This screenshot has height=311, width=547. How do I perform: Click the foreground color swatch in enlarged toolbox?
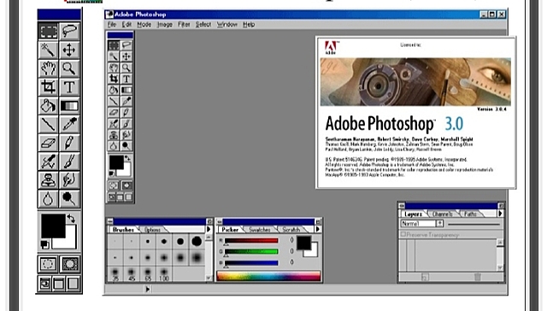[53, 226]
